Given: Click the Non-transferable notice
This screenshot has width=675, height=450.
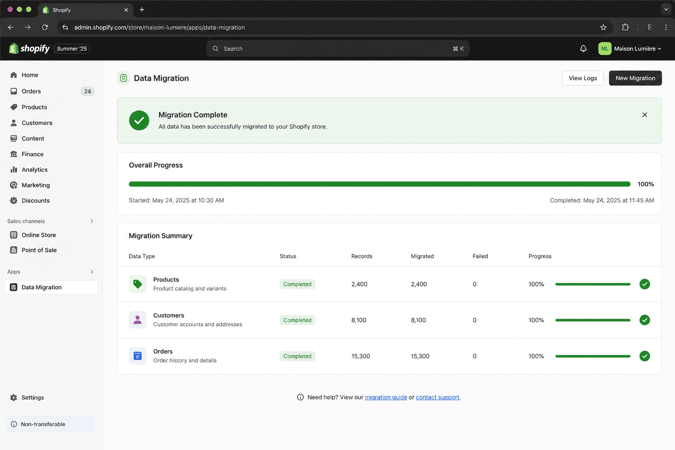Looking at the screenshot, I should coord(51,424).
